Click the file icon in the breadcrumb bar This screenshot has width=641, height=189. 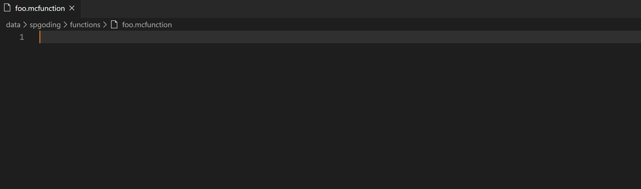point(114,25)
